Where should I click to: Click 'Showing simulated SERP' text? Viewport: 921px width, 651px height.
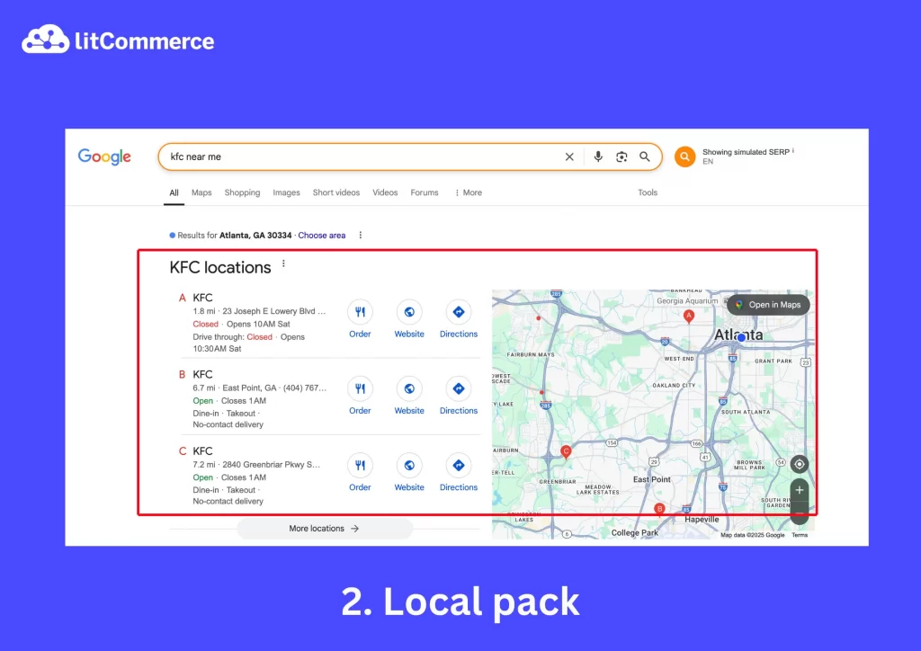746,152
